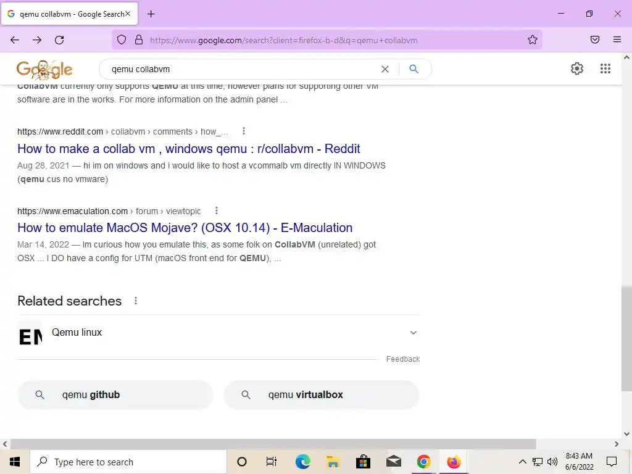Open the shield tracking protection icon
Screen dimensions: 632x474
pos(122,39)
